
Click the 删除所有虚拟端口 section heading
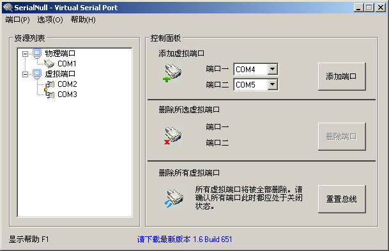click(189, 172)
